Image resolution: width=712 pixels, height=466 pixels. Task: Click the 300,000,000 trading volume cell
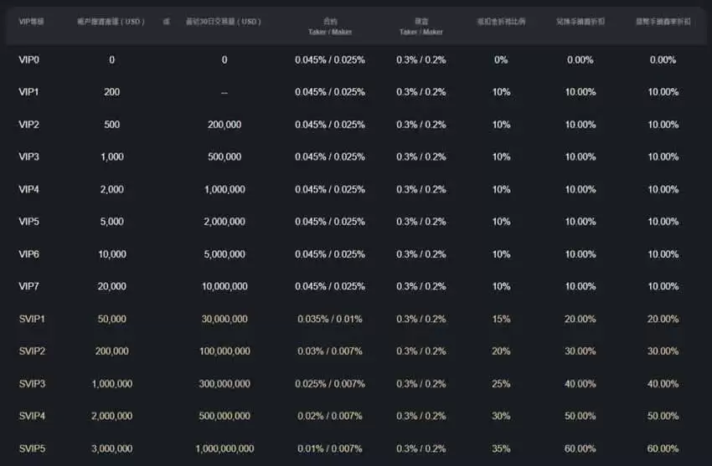point(224,384)
